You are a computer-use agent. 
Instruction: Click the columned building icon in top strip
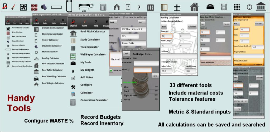click(261, 7)
